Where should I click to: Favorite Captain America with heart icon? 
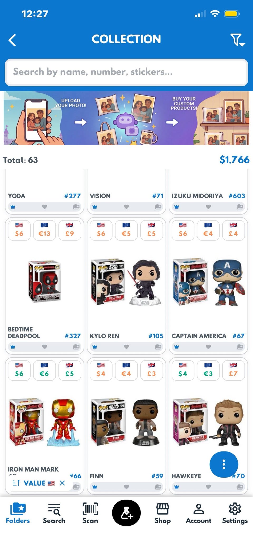click(208, 347)
